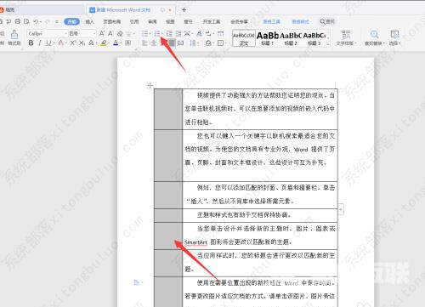The width and height of the screenshot is (425, 307).
Task: Expand the bulleted list dropdown arrow
Action: coord(150,34)
